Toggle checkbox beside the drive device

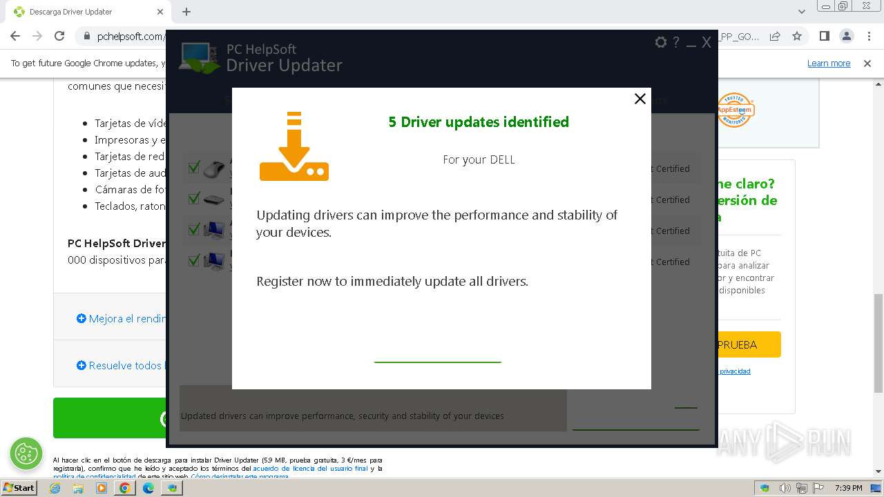pyautogui.click(x=194, y=199)
